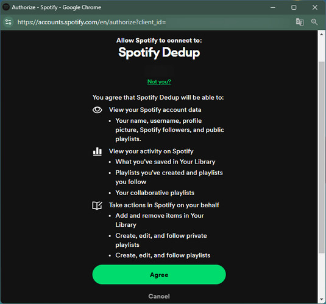Click the eye icon beside account data
Screen dimensions: 326x304
[97, 110]
